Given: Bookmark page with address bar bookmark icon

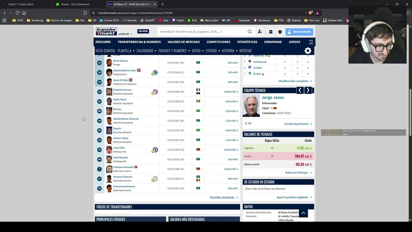Looking at the screenshot, I should (x=85, y=13).
